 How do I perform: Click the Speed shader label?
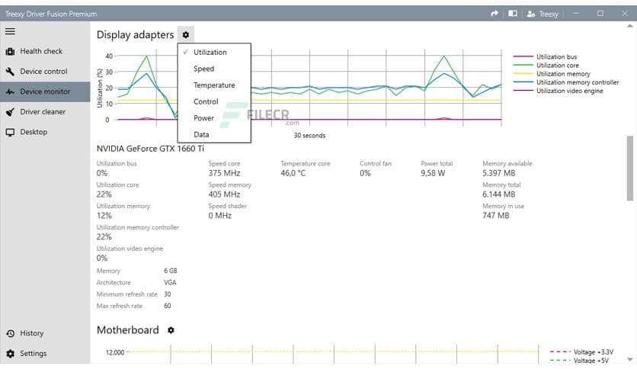(x=228, y=206)
